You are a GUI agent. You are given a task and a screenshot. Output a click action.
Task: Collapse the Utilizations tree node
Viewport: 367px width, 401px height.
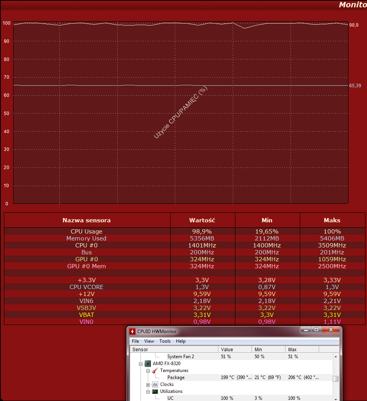tap(148, 391)
